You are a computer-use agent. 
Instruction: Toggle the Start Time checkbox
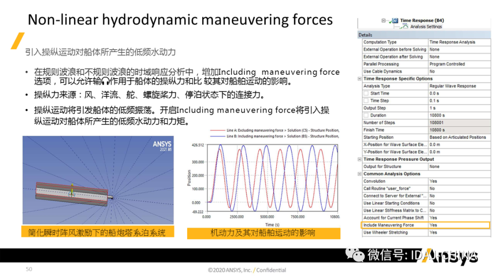point(366,94)
